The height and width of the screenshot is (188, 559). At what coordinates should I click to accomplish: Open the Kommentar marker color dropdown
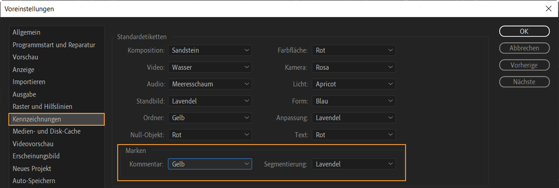pyautogui.click(x=210, y=164)
